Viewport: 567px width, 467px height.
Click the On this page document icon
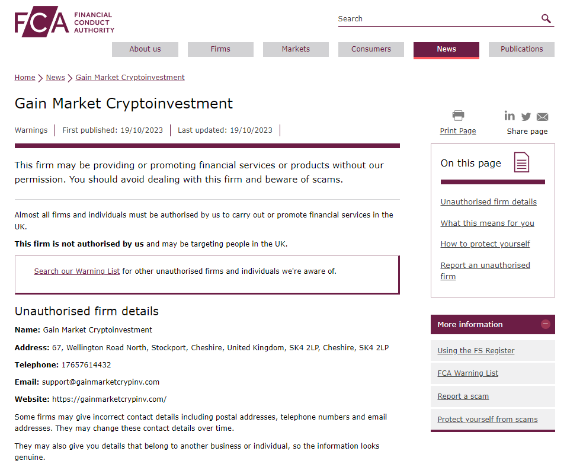click(521, 162)
